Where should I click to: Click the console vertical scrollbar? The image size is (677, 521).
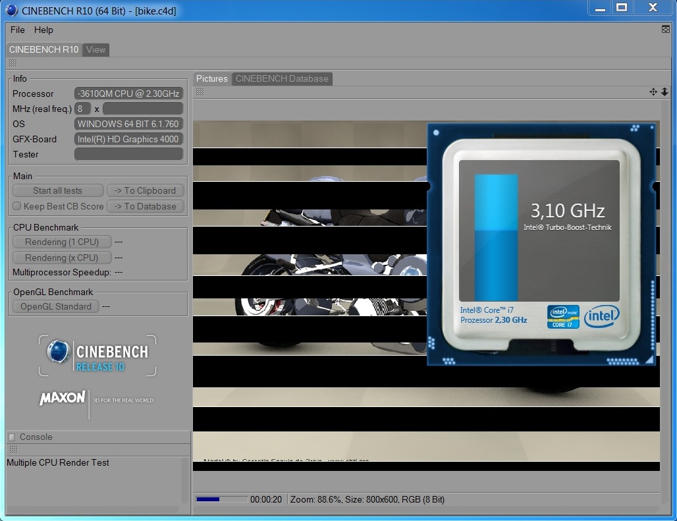click(186, 481)
